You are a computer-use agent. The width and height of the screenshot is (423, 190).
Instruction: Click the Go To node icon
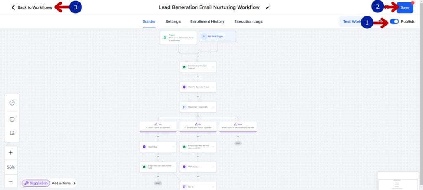184,186
